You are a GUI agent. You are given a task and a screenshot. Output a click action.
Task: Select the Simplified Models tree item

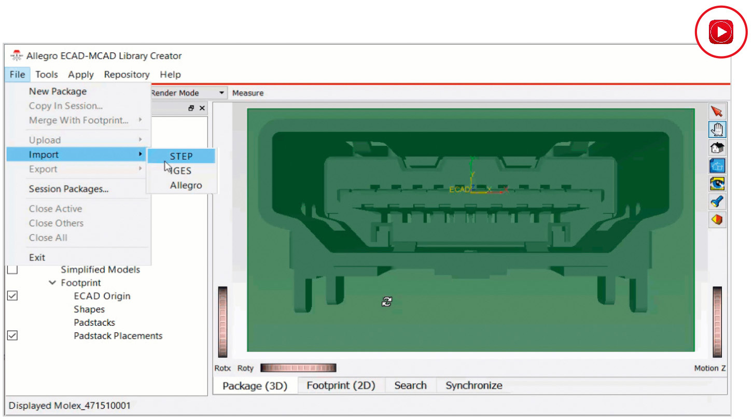tap(100, 270)
